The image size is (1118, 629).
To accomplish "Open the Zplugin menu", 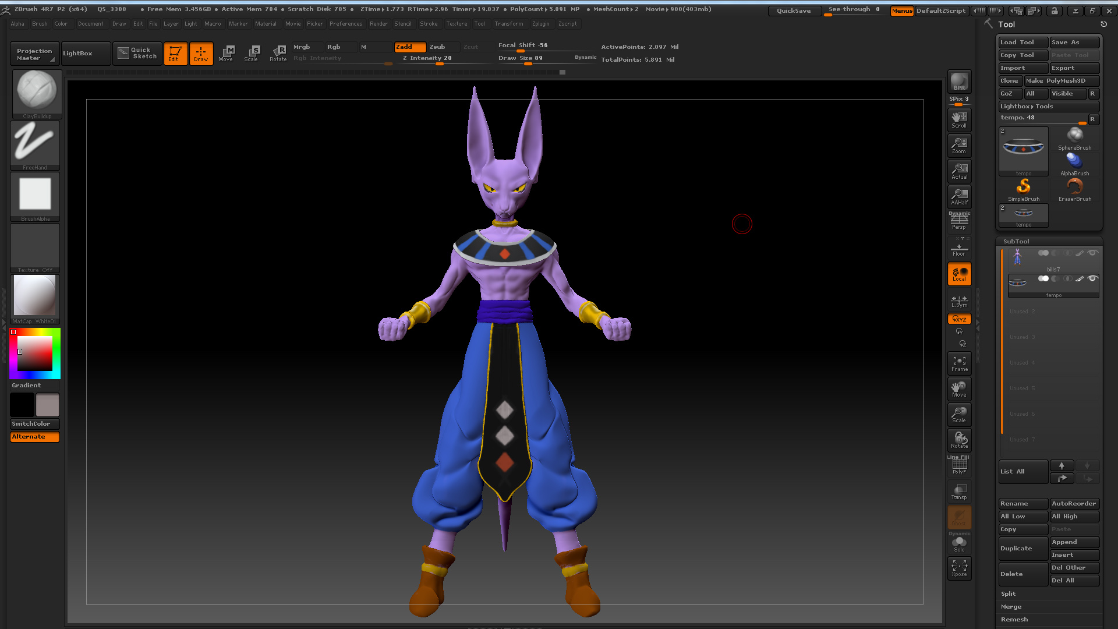I will point(540,24).
